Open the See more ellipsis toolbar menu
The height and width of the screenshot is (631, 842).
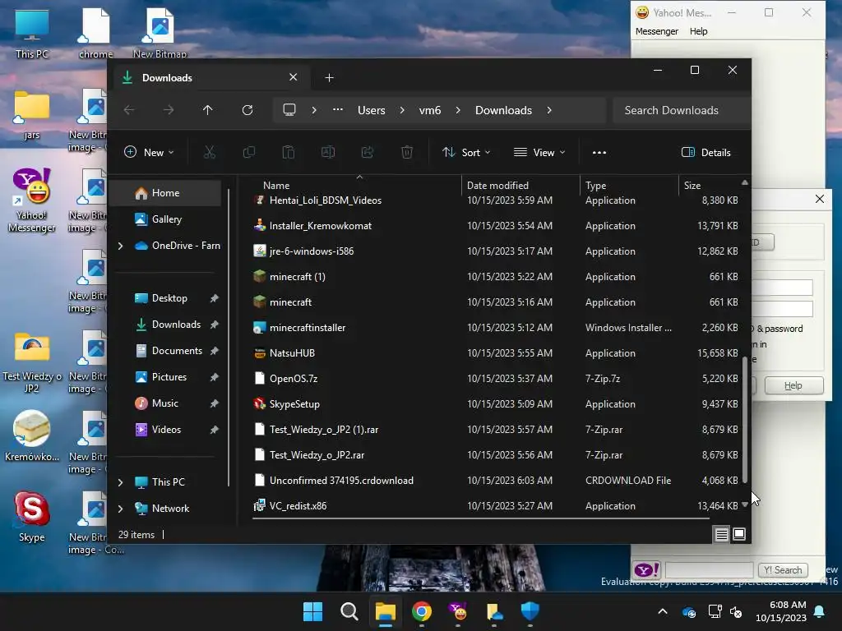tap(599, 152)
